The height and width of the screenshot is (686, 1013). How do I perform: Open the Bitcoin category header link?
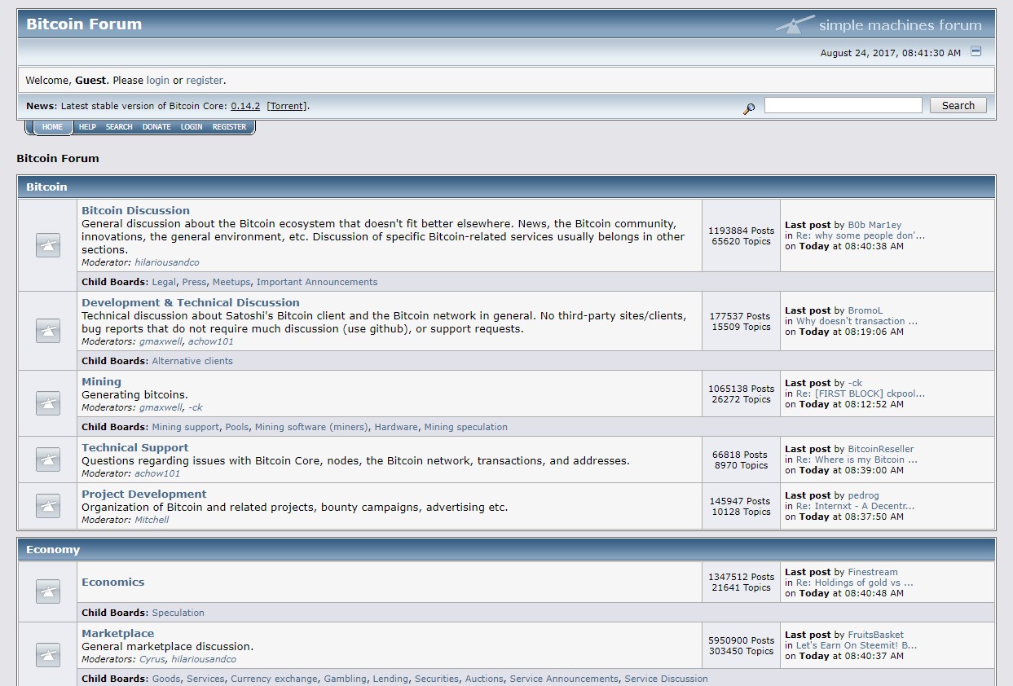point(46,187)
